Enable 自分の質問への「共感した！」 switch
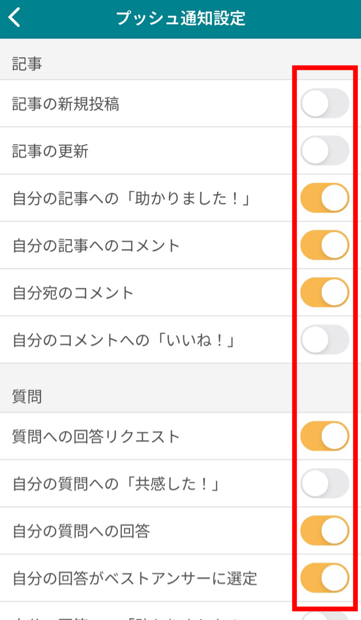Viewport: 361px width, 620px height. tap(325, 483)
